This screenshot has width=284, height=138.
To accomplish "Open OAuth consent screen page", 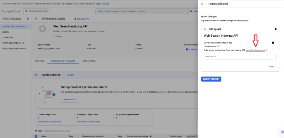I will click(13, 43).
